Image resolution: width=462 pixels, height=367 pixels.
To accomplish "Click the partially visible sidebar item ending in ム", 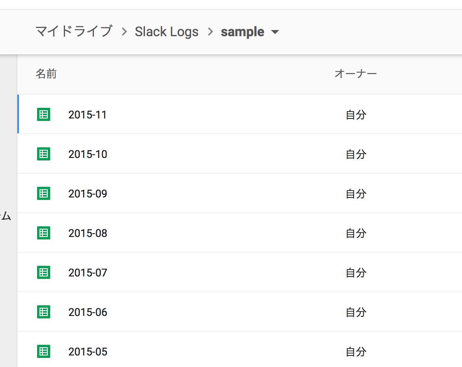I will tap(6, 216).
